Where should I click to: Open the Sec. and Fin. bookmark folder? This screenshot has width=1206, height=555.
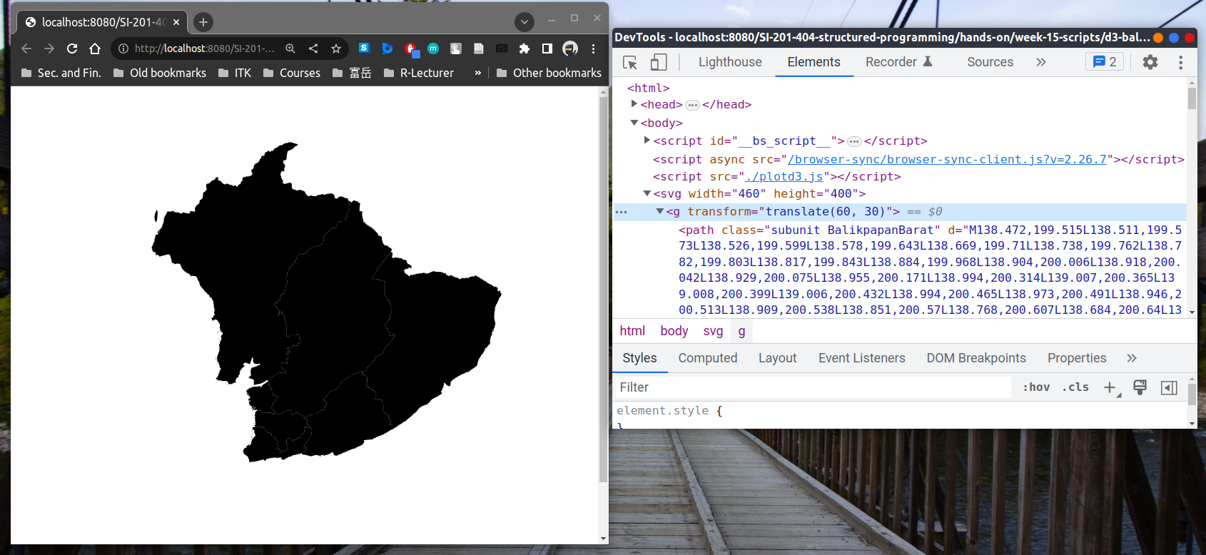(61, 73)
